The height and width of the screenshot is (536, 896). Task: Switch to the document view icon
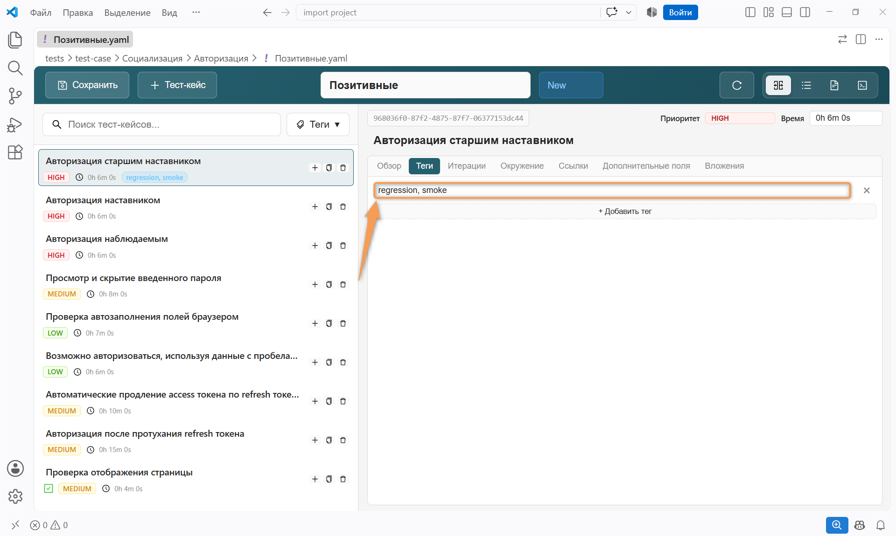click(834, 85)
